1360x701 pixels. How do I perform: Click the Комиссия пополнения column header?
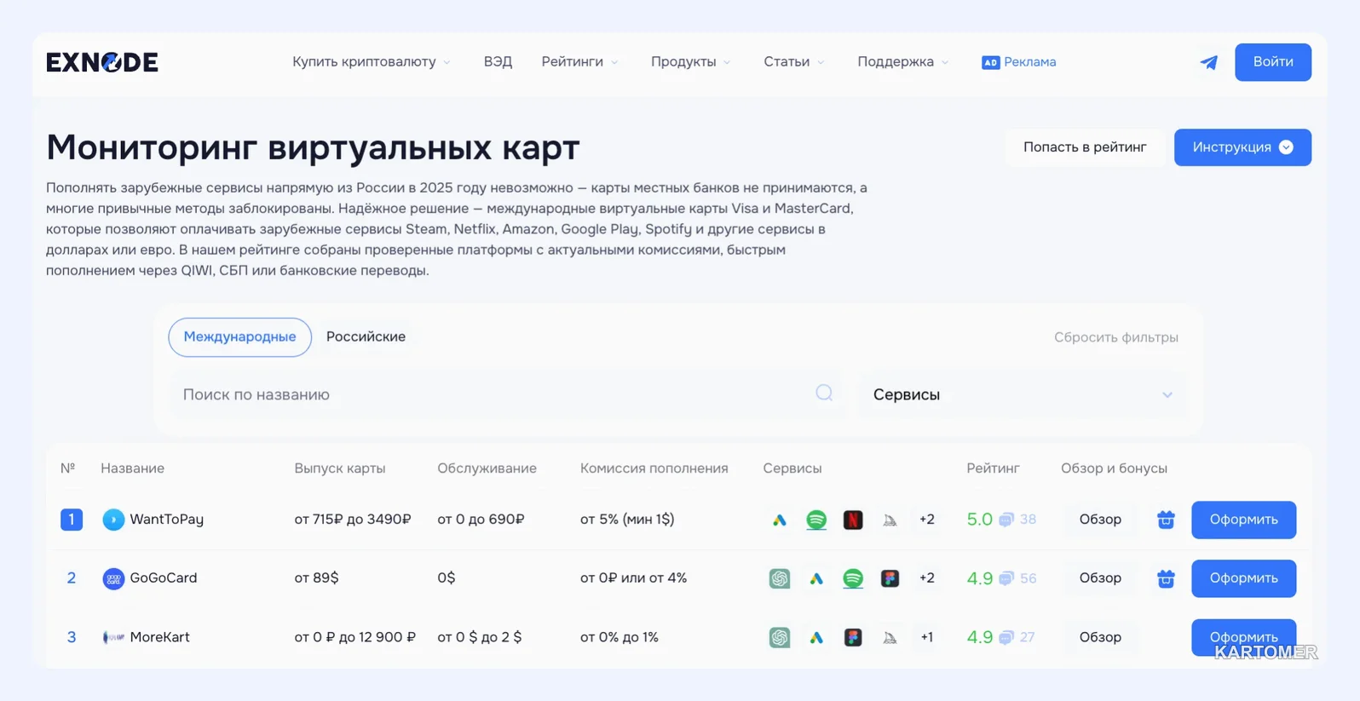[x=654, y=468]
